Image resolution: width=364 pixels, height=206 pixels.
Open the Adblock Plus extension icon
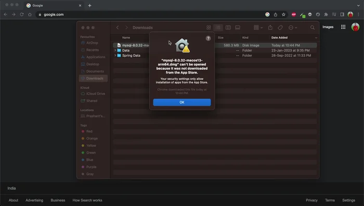tap(294, 15)
